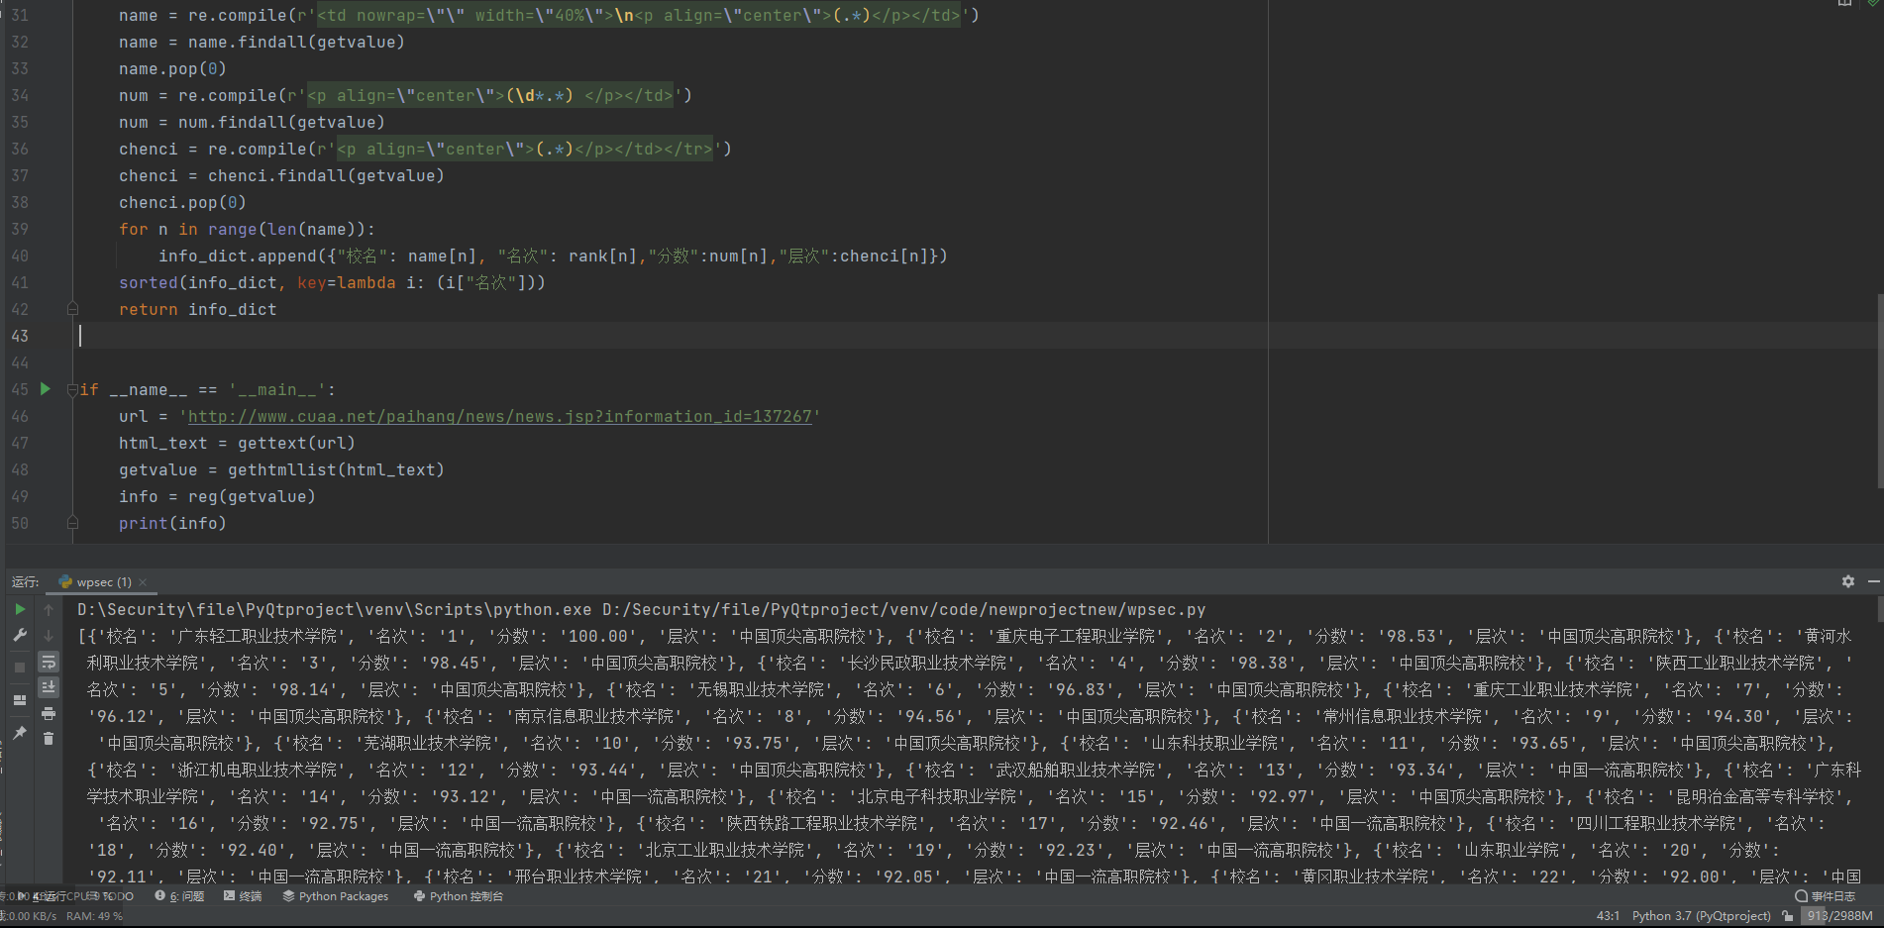Close the wpsec (1) run tab
The width and height of the screenshot is (1884, 928).
tap(143, 582)
